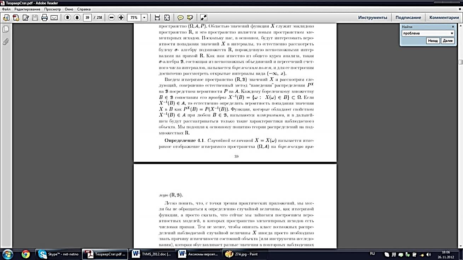Close the Find panel with X
The width and height of the screenshot is (463, 260).
tap(453, 27)
